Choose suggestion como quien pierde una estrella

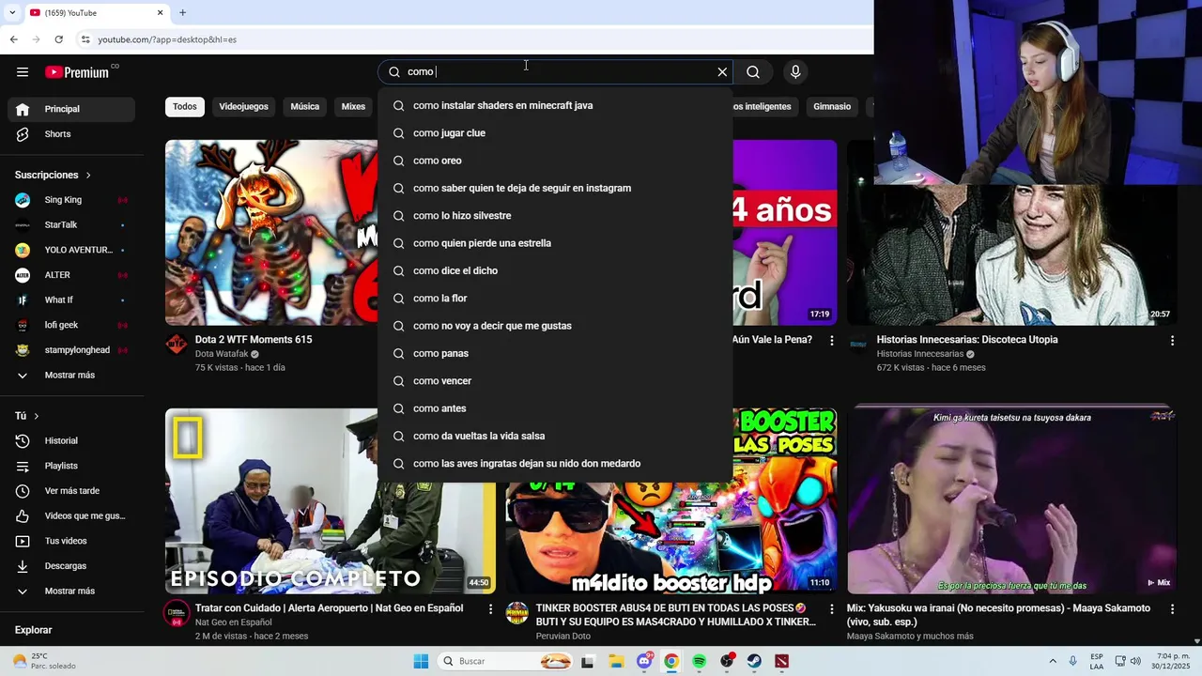coord(555,243)
